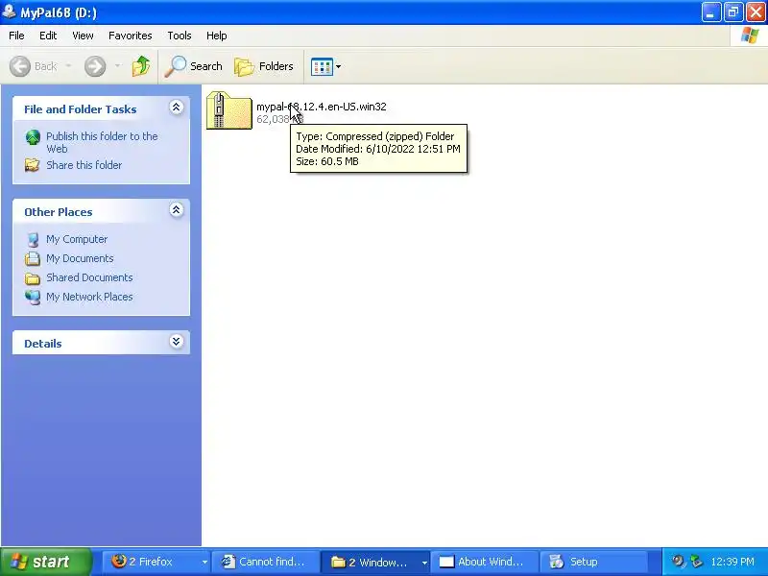Click the system tray clock
Image resolution: width=768 pixels, height=576 pixels.
pyautogui.click(x=732, y=562)
